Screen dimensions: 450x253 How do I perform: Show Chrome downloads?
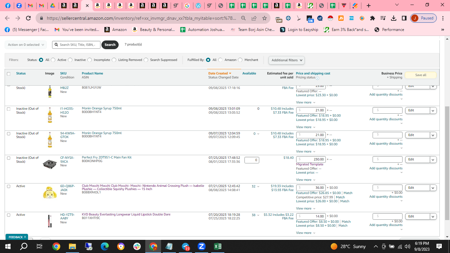pos(393,18)
